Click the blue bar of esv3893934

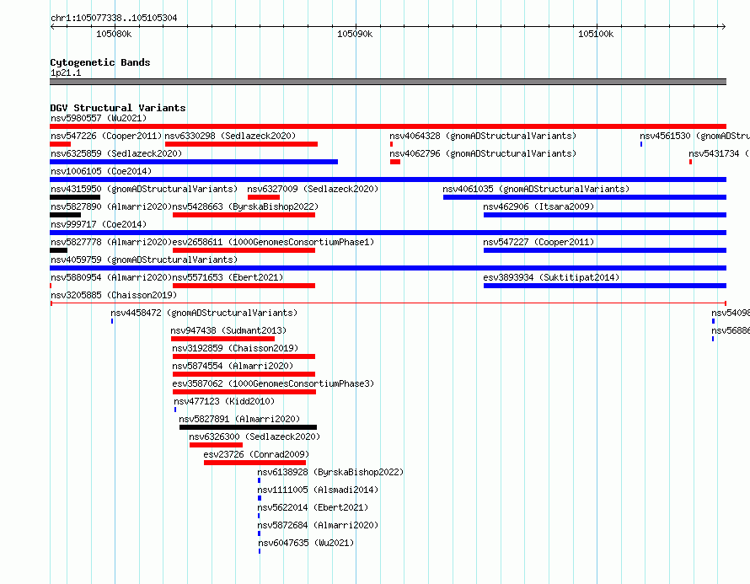[x=605, y=286]
